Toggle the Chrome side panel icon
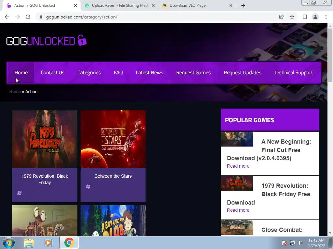Viewport: 333px width, 249px height. pos(305,17)
